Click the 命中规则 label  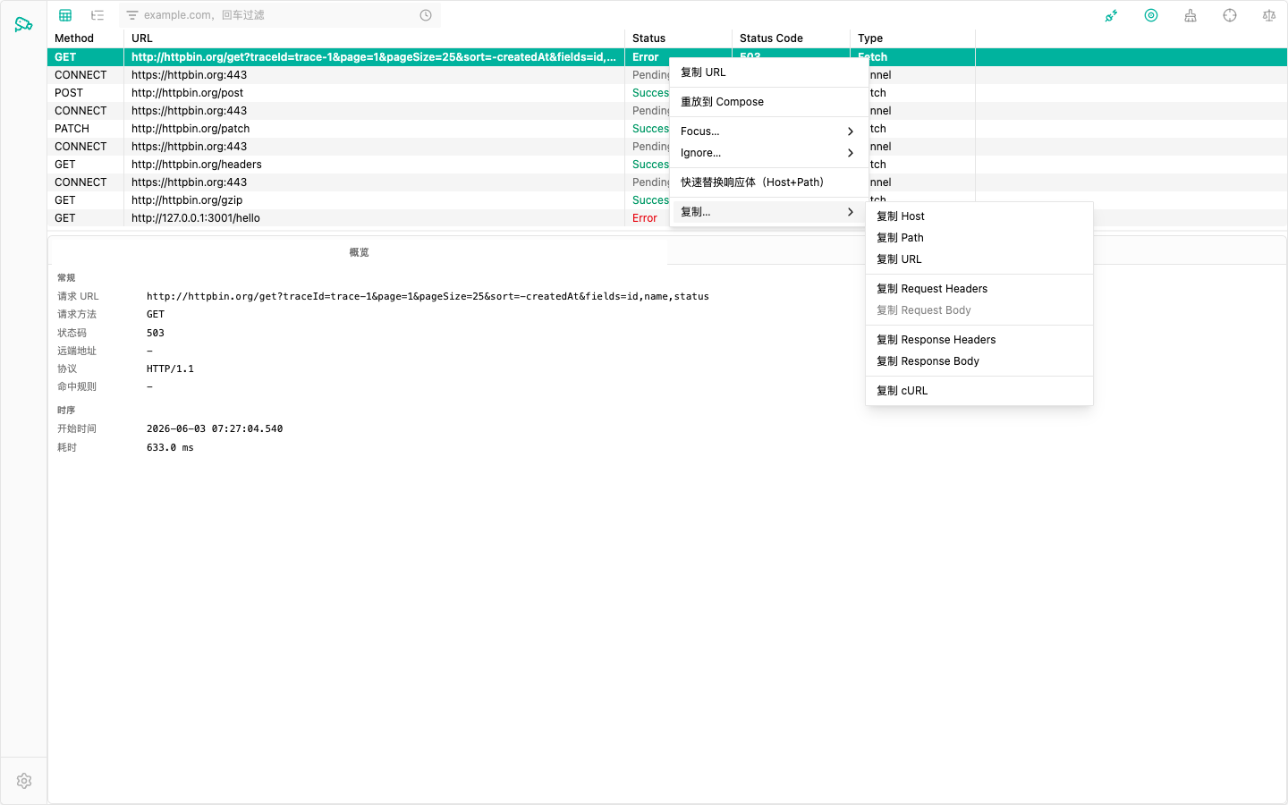click(x=77, y=386)
